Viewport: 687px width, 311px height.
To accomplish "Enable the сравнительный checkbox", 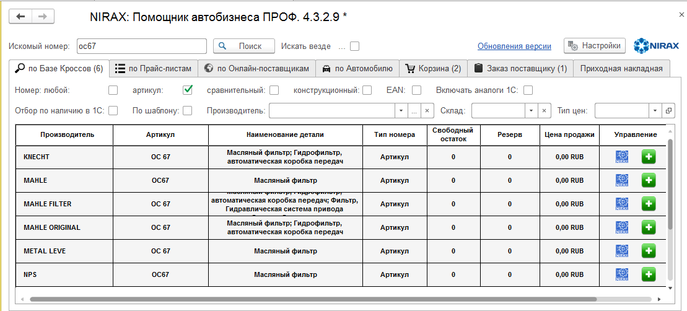I will coord(274,90).
